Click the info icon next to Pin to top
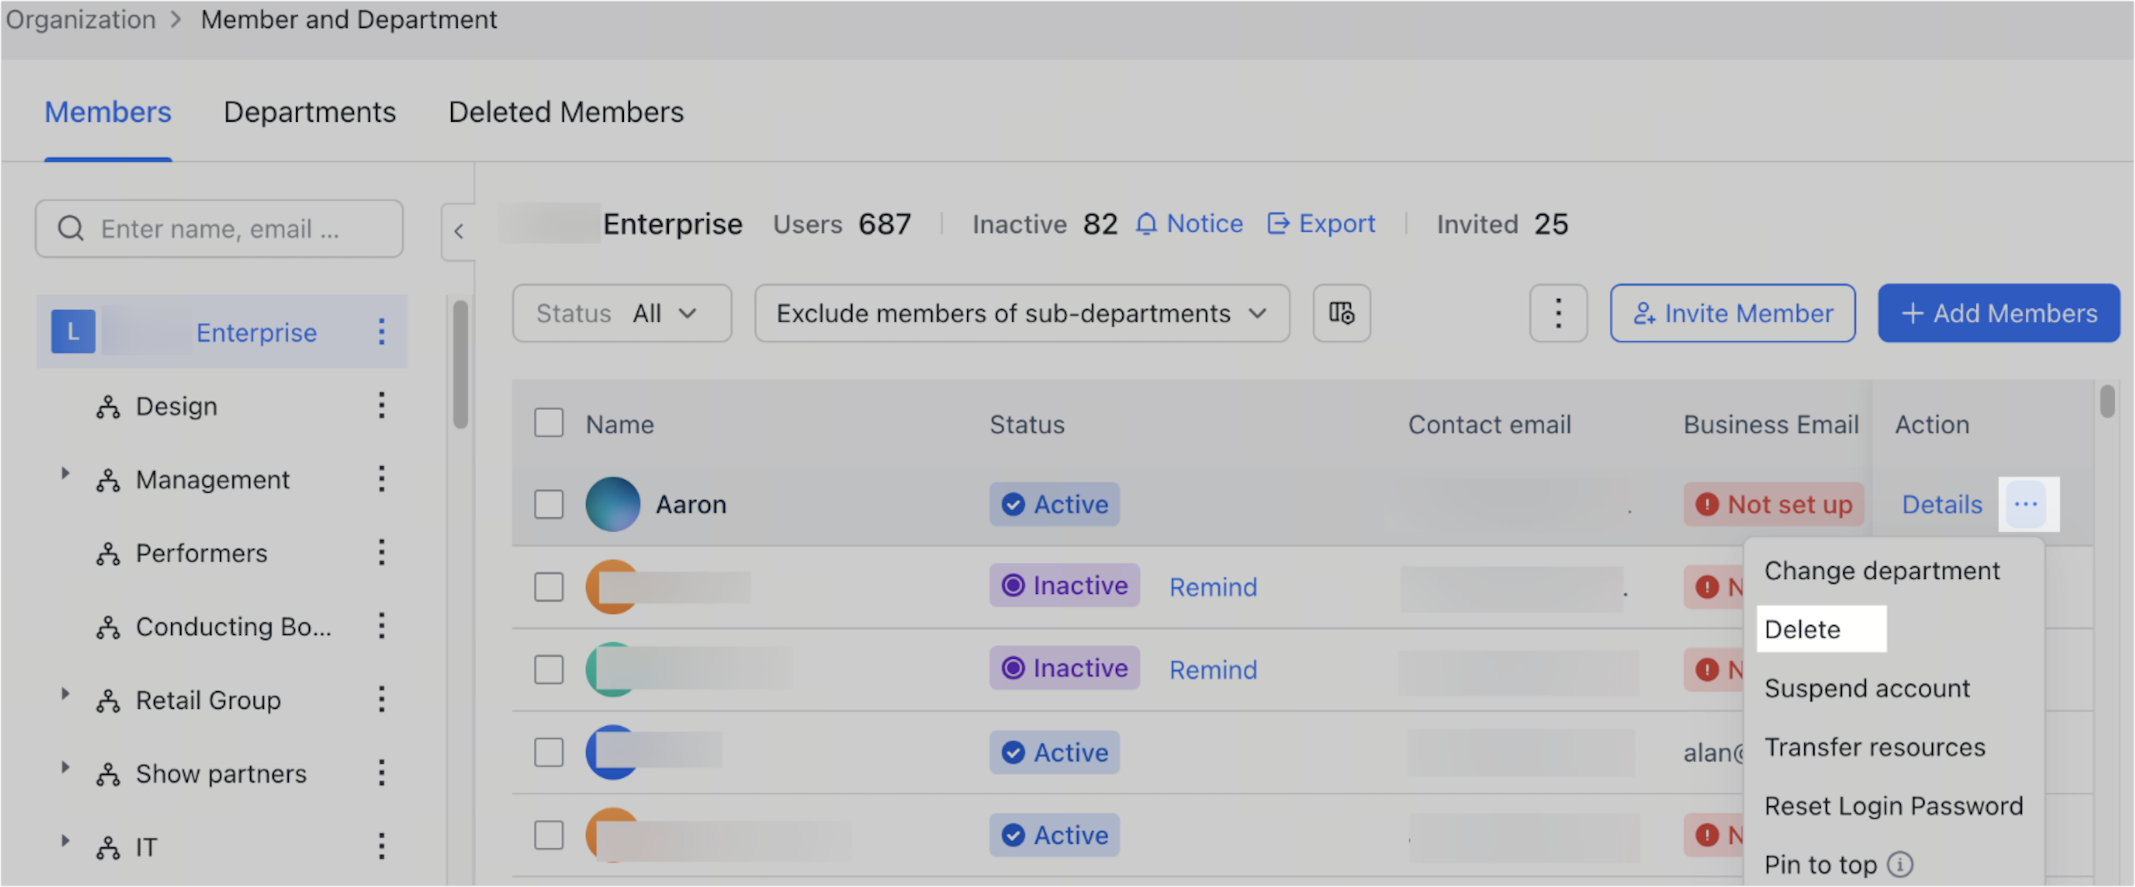 [1899, 865]
